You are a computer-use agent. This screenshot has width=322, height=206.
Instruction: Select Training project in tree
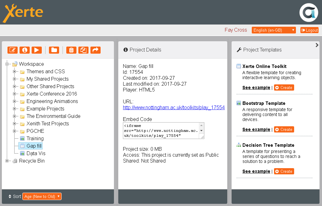pos(35,138)
